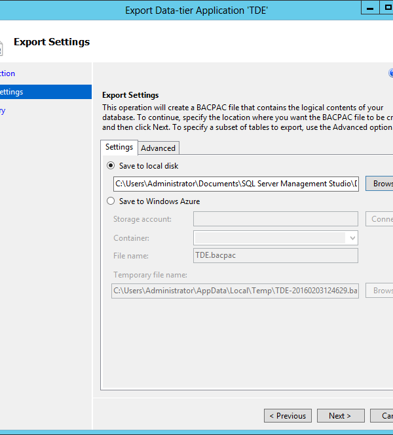This screenshot has height=435, width=393.
Task: Go back with the Previous button
Action: (x=288, y=415)
